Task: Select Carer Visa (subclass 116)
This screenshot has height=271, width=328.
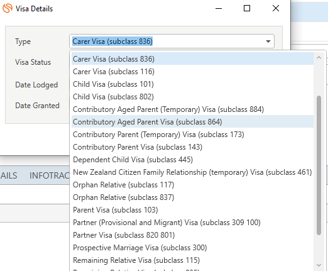Action: tap(192, 72)
